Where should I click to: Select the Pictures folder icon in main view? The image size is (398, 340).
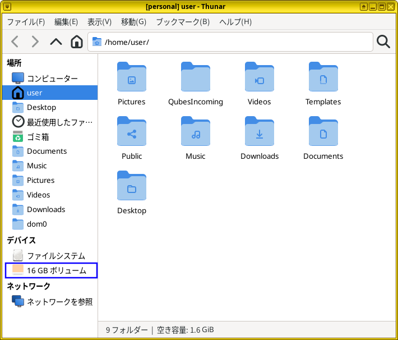[x=132, y=77]
